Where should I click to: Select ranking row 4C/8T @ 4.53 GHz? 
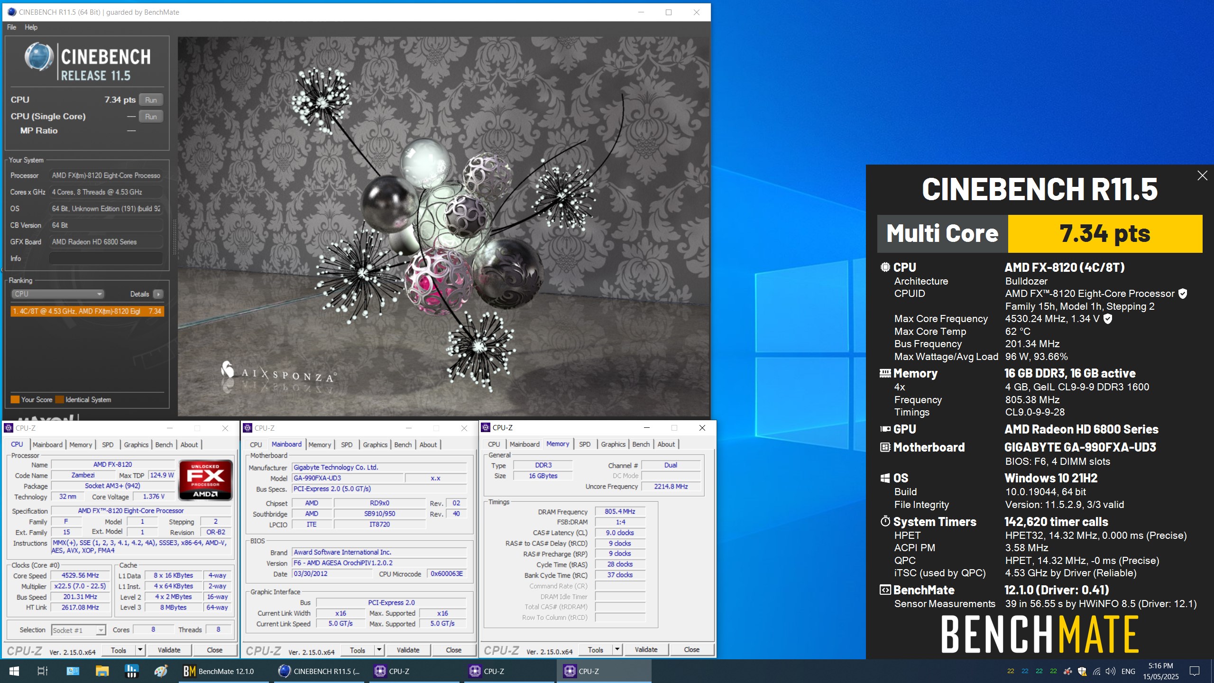[x=87, y=311]
